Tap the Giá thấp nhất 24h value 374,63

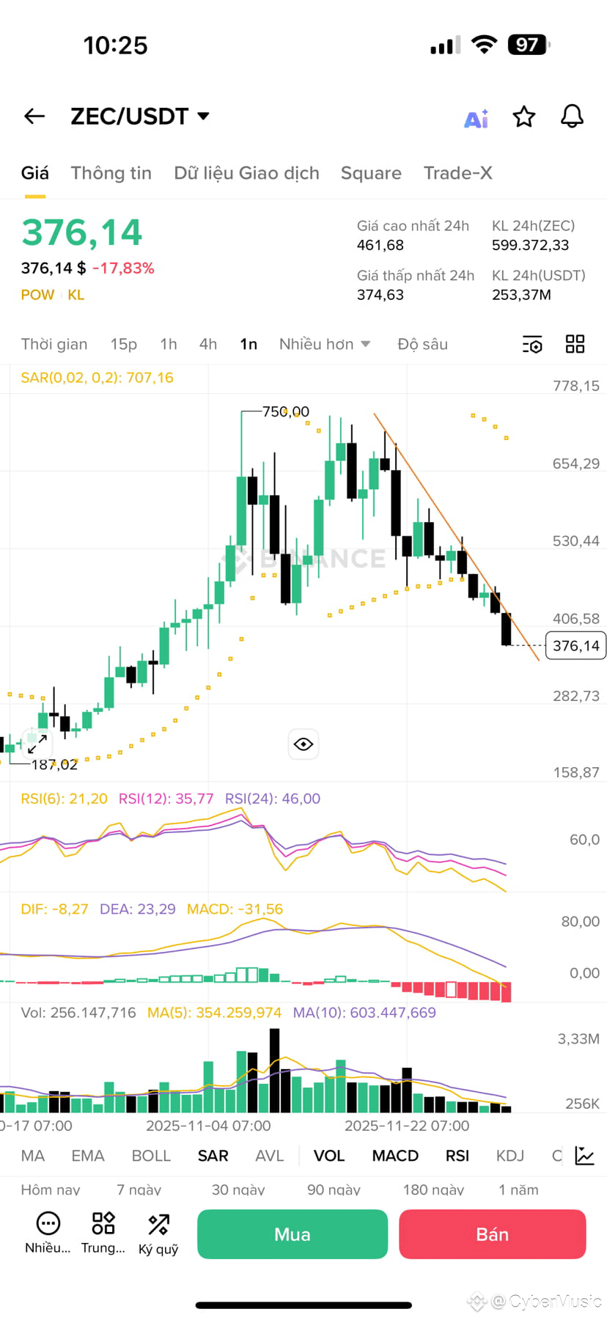click(x=380, y=295)
